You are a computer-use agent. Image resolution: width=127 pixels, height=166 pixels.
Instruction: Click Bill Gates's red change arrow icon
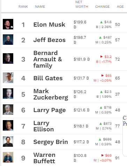click(103, 75)
